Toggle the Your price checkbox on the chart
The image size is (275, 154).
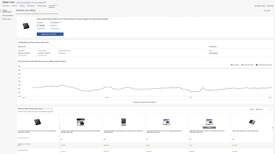tap(232, 65)
